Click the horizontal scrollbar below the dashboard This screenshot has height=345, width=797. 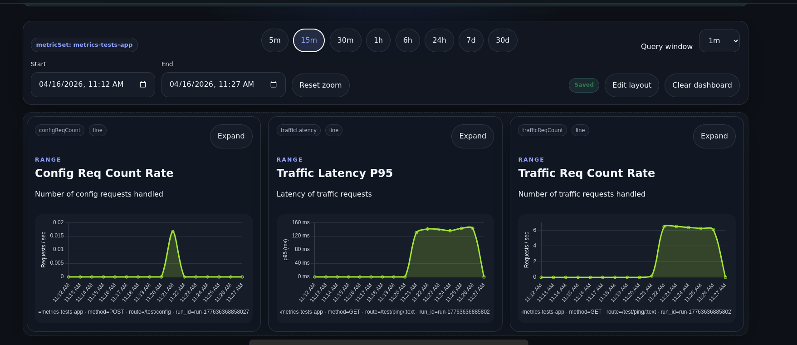pyautogui.click(x=389, y=342)
